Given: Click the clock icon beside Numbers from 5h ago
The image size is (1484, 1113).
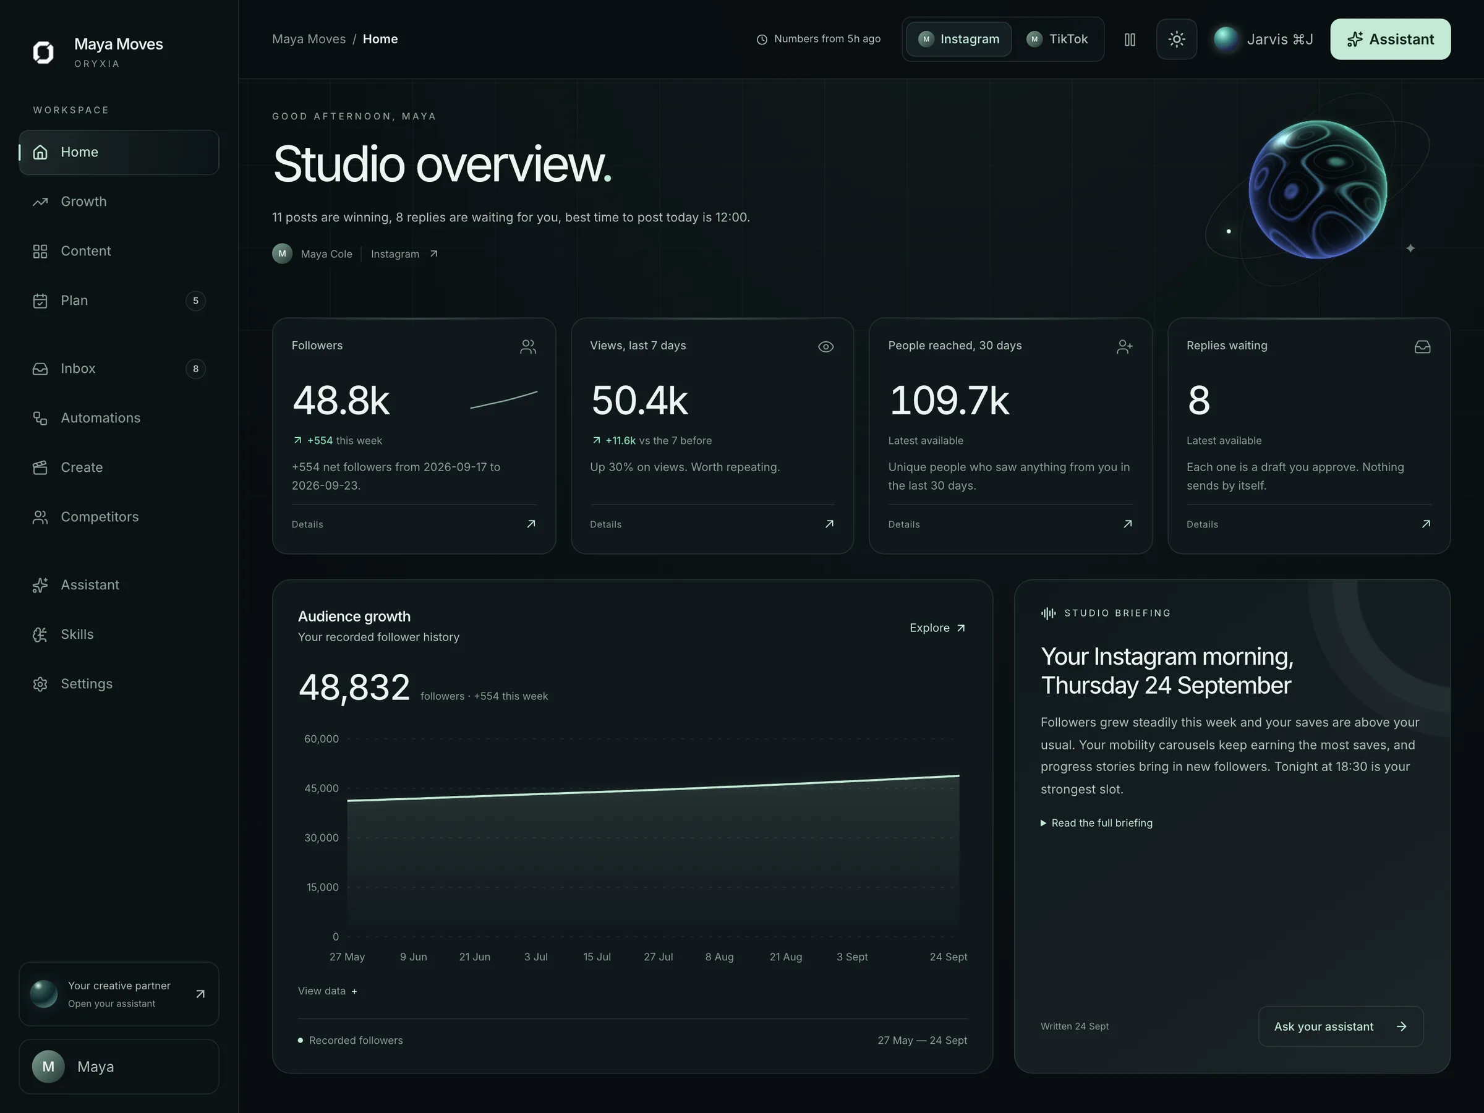Looking at the screenshot, I should (762, 40).
